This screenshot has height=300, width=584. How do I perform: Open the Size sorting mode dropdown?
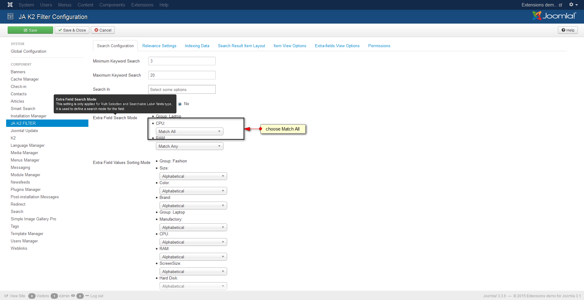tap(193, 176)
